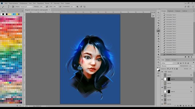Create new group folder icon in Layers
This screenshot has height=109, width=195.
(x=186, y=106)
